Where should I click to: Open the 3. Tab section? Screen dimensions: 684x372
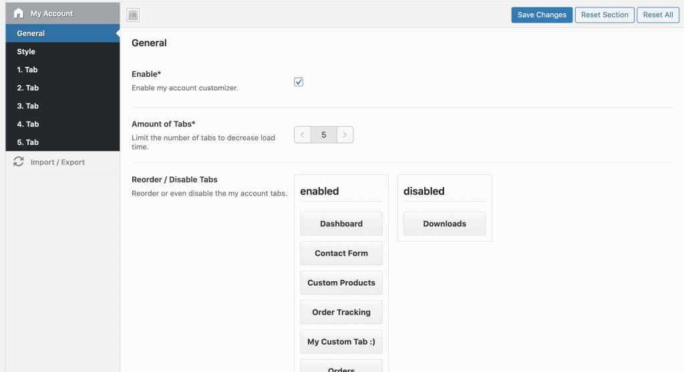(62, 106)
